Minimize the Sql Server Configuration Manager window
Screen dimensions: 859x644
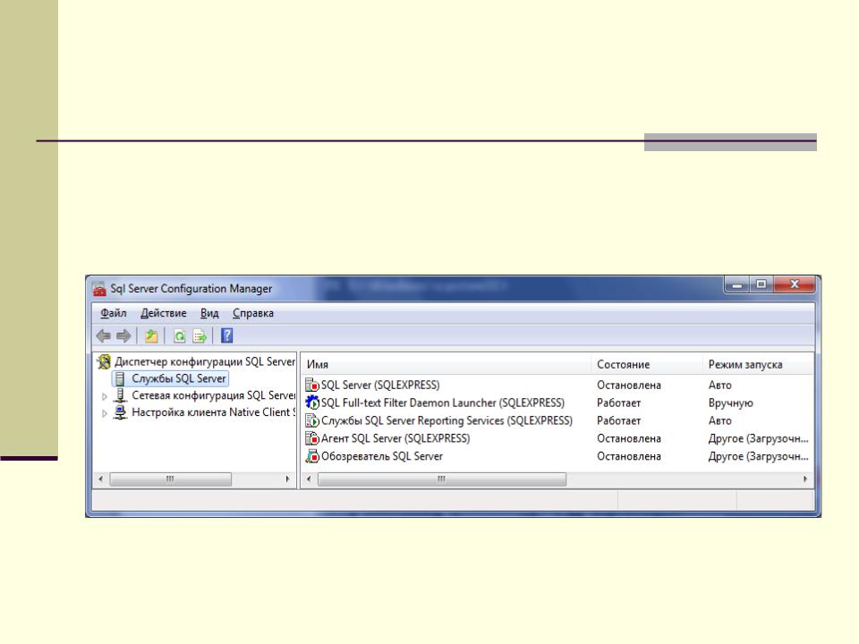pos(737,284)
